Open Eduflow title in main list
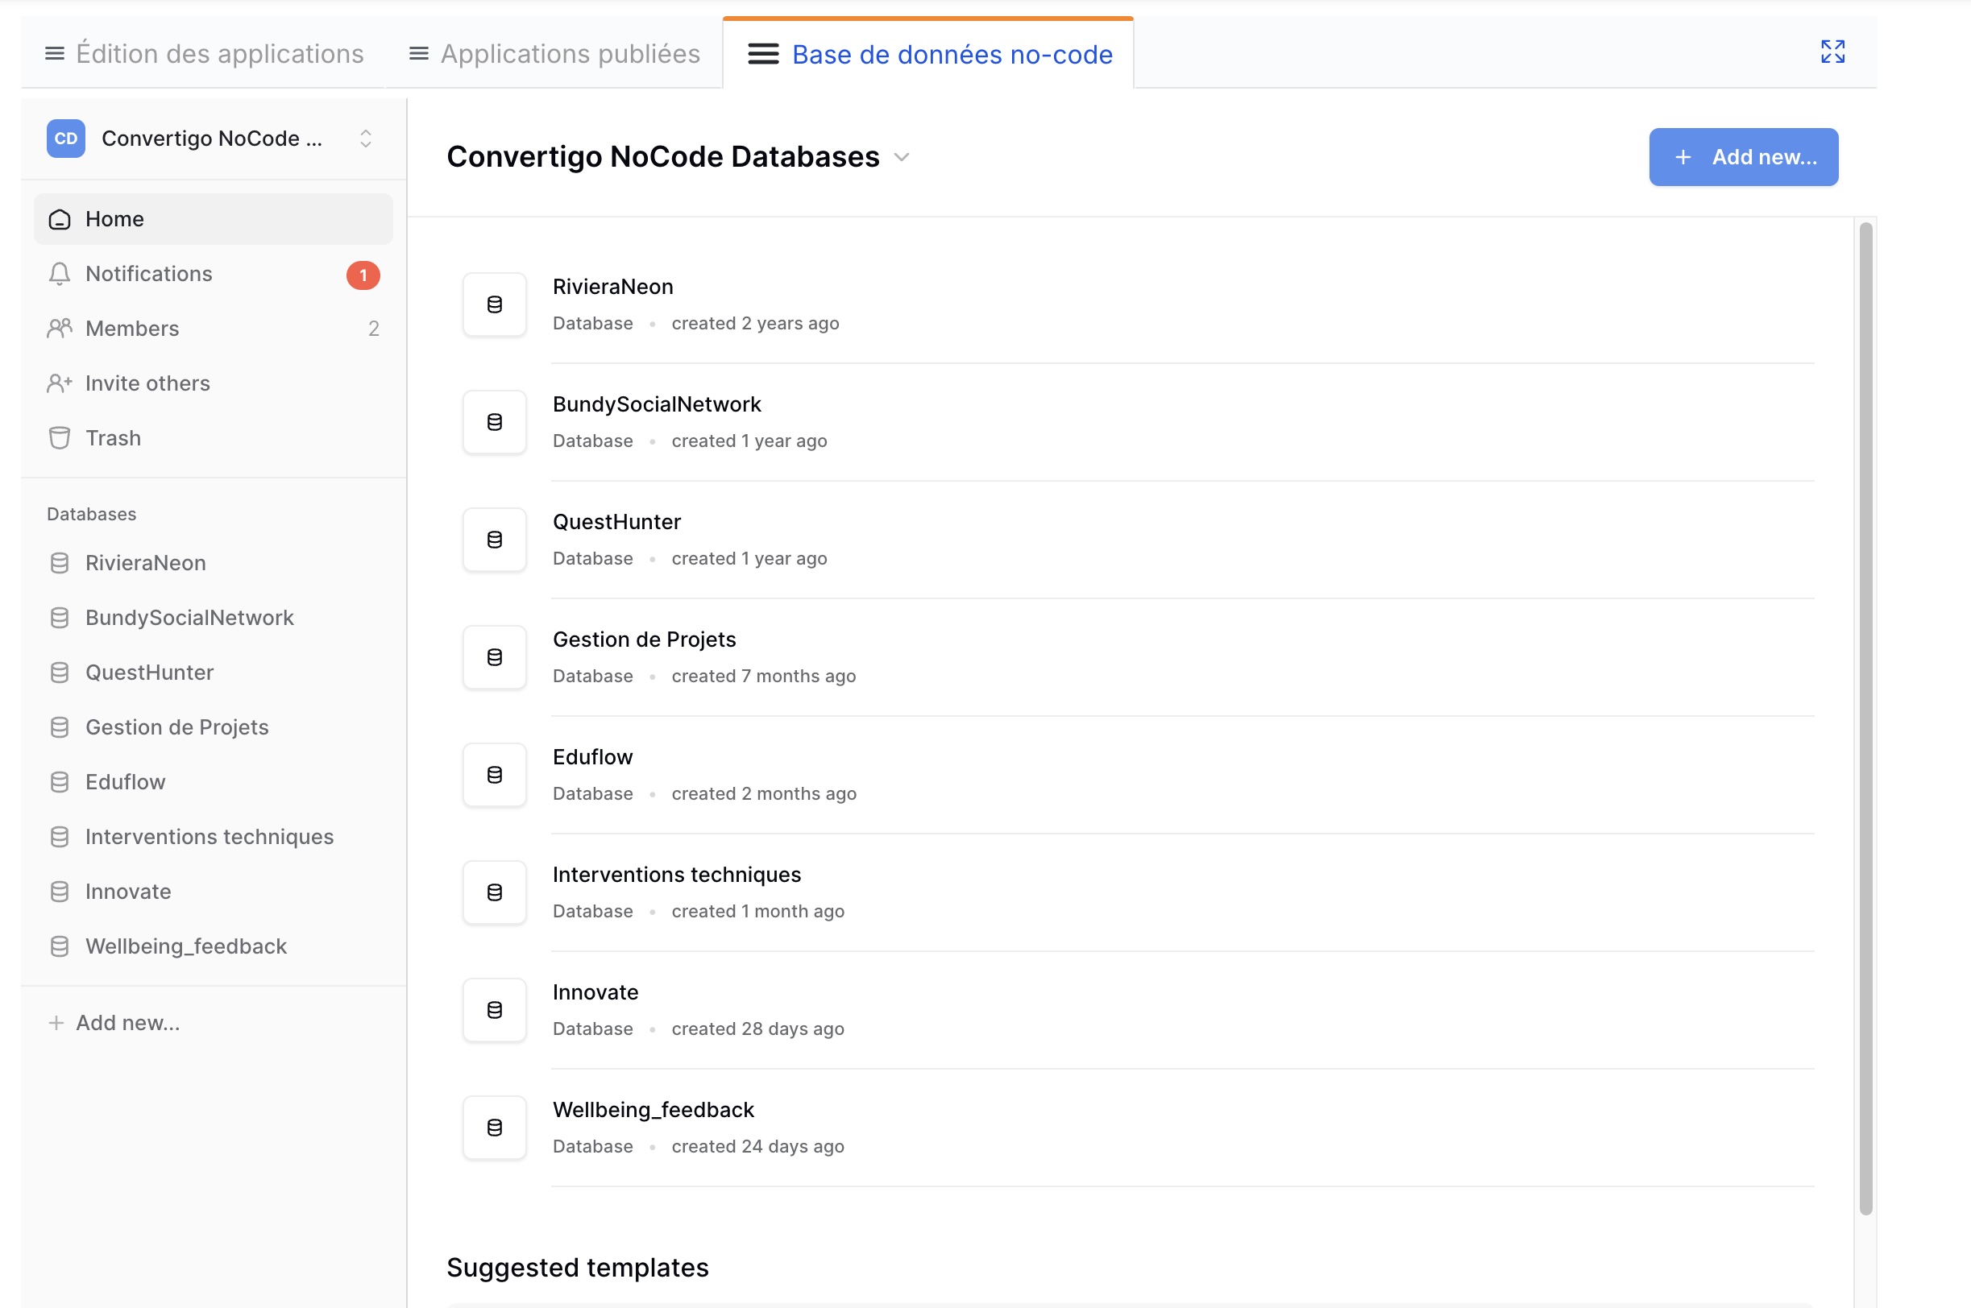The width and height of the screenshot is (1971, 1308). tap(592, 756)
